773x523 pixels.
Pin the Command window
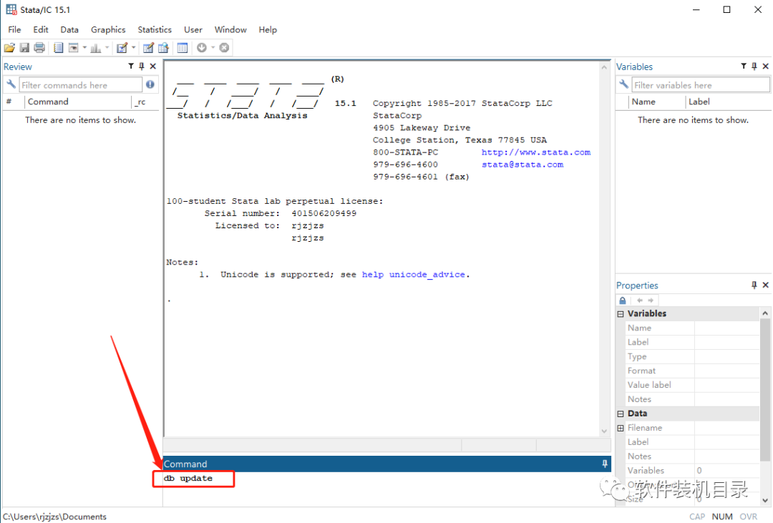pyautogui.click(x=604, y=464)
